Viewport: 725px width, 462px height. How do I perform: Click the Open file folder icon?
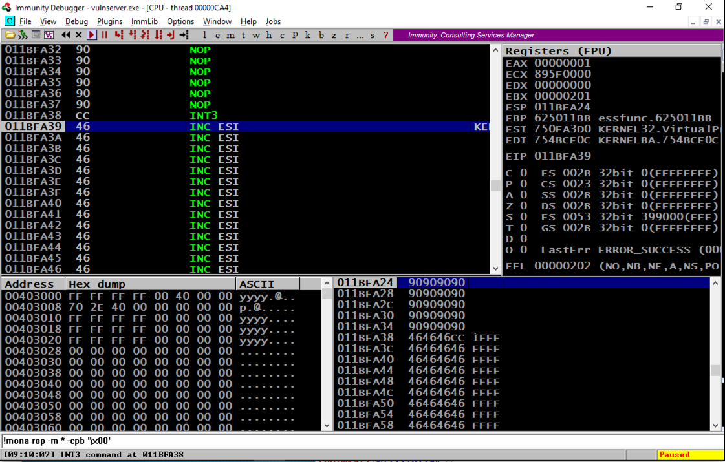[10, 35]
